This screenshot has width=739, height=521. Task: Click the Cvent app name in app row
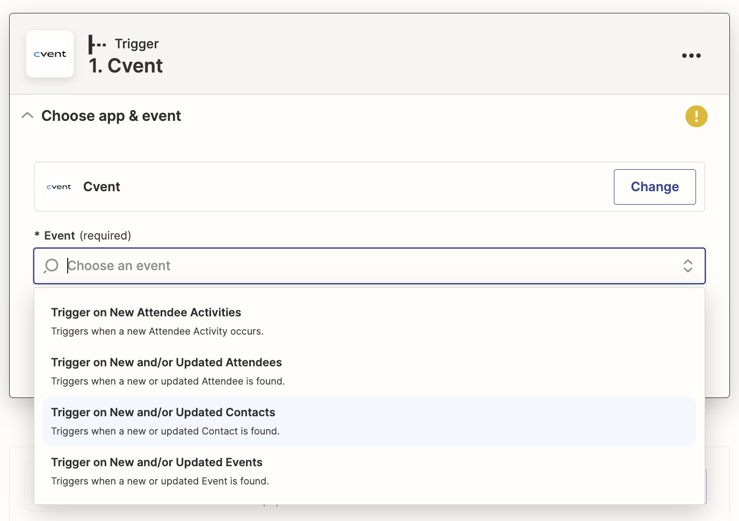102,187
